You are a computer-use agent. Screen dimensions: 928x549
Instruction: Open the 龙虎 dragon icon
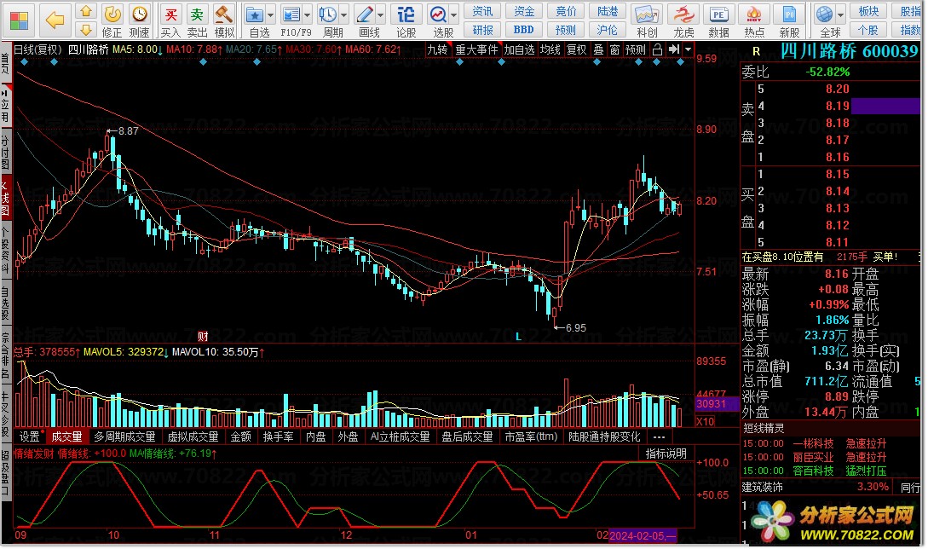(x=683, y=20)
